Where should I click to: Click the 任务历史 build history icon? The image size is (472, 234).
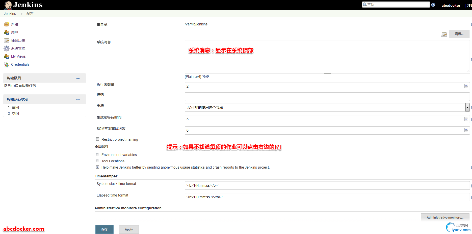pyautogui.click(x=7, y=40)
